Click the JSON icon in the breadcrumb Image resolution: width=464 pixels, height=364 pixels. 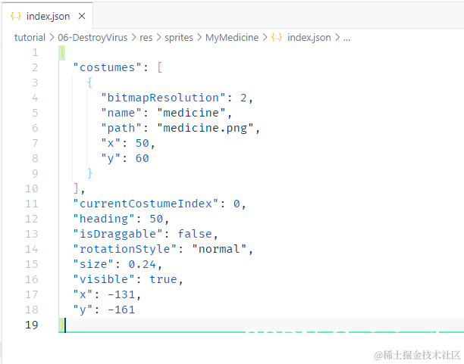(277, 38)
